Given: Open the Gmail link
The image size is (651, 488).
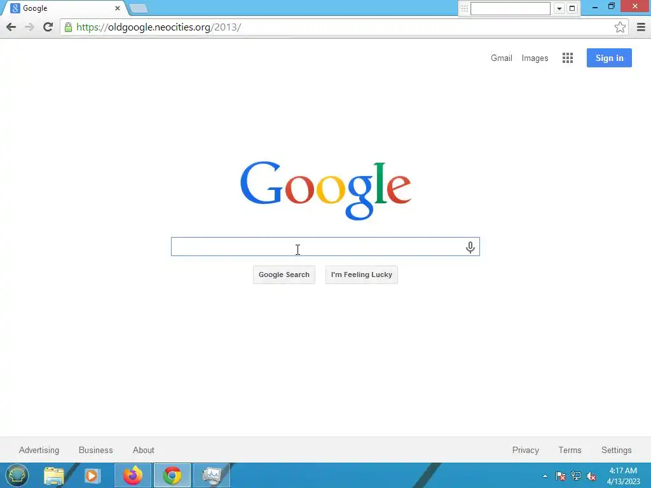Looking at the screenshot, I should (x=502, y=58).
